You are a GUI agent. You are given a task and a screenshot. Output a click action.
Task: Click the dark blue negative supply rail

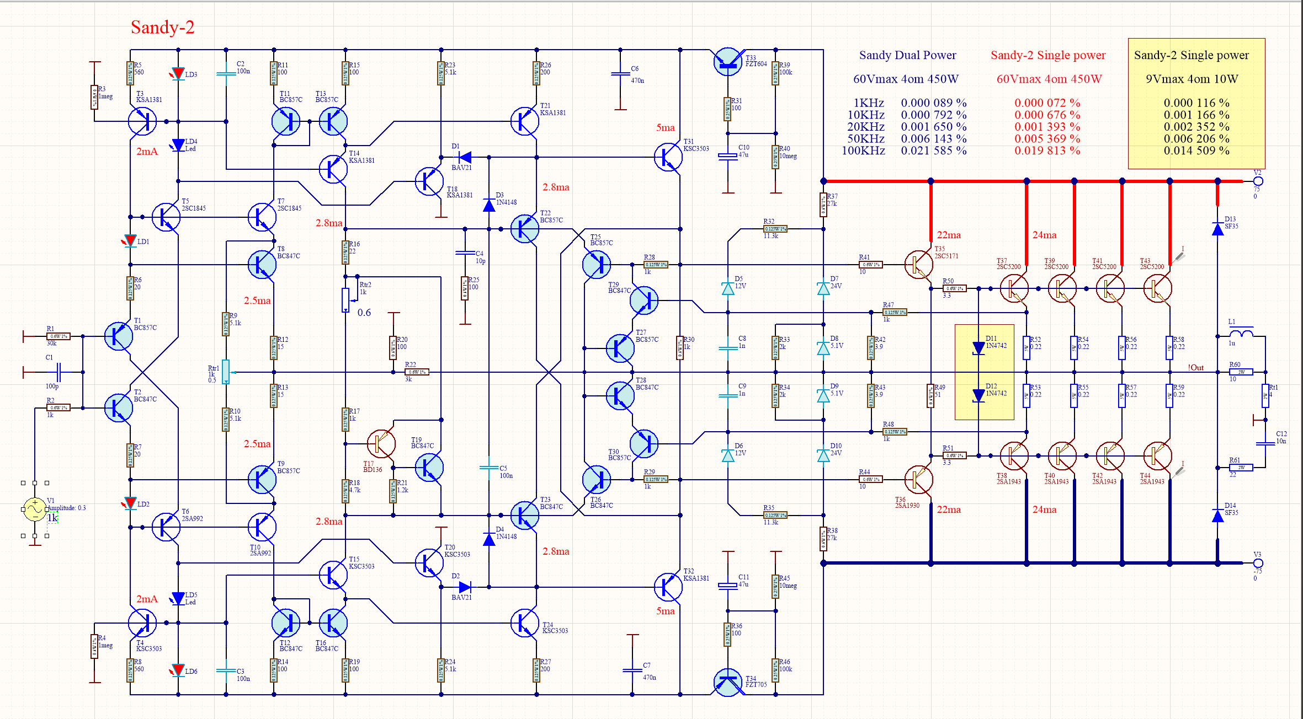[1032, 563]
